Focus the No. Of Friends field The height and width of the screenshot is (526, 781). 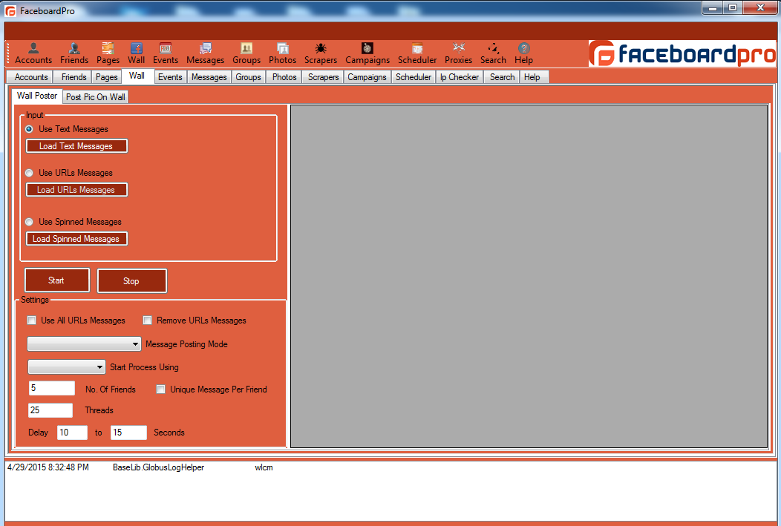[x=52, y=388]
